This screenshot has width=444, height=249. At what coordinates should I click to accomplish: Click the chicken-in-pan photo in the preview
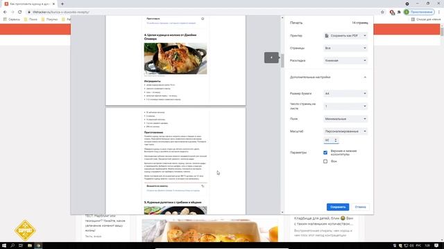pyautogui.click(x=176, y=58)
